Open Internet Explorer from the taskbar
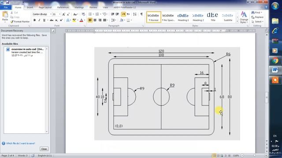The image size is (282, 158). tap(275, 31)
